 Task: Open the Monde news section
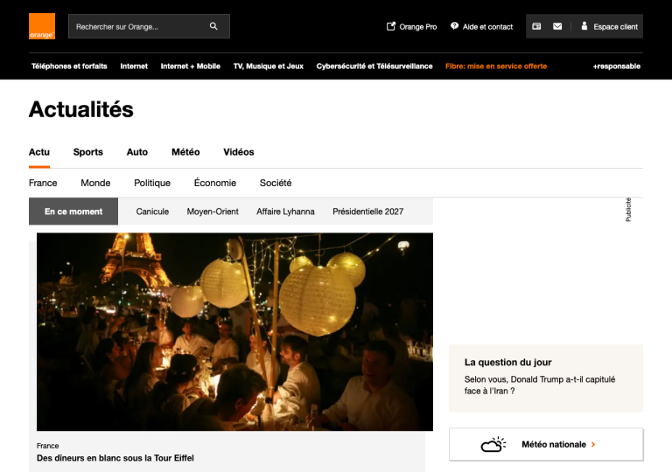point(95,183)
